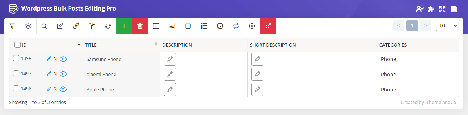Click the next page arrow button

coord(425,26)
